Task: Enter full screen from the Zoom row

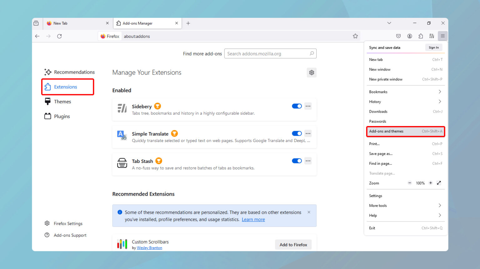Action: pos(439,183)
